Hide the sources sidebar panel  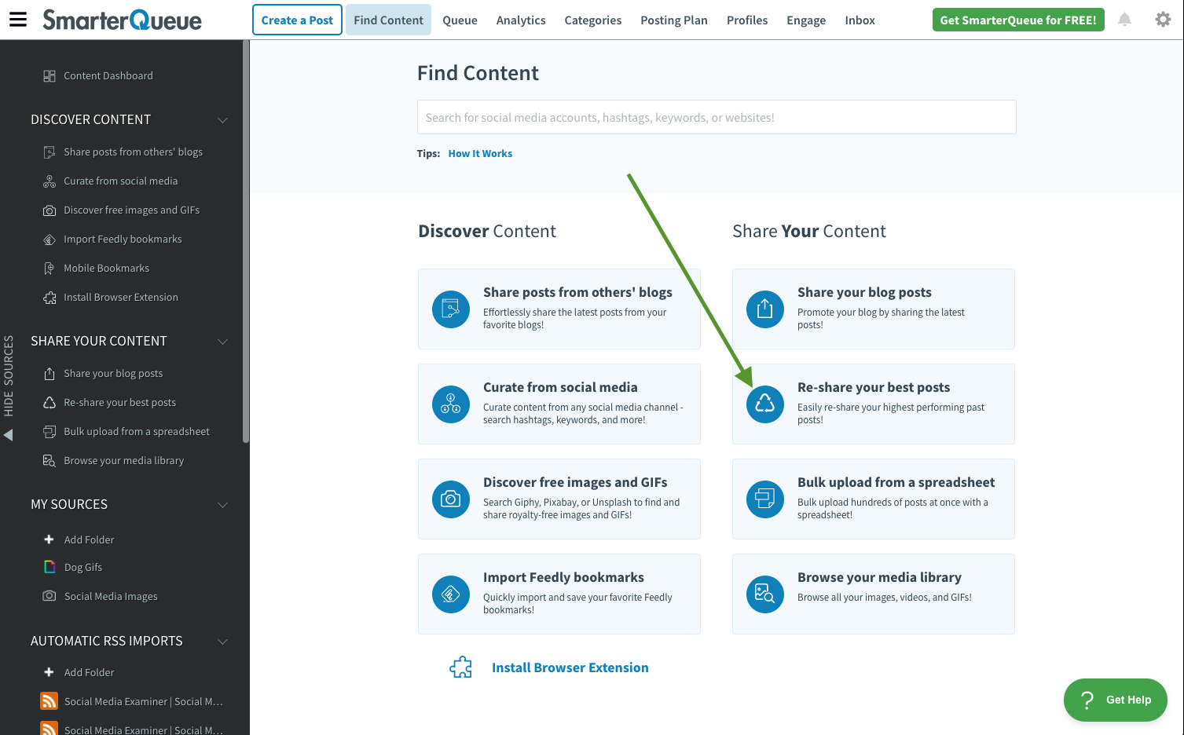point(9,388)
